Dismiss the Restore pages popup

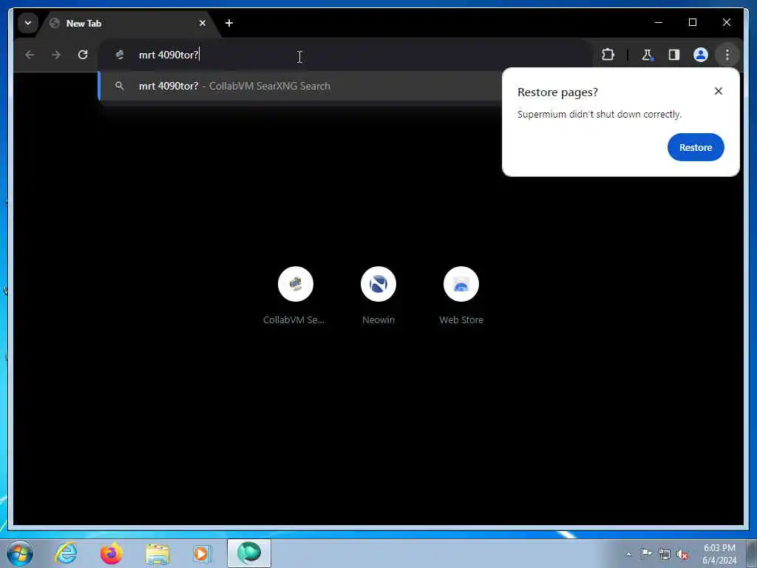tap(719, 91)
